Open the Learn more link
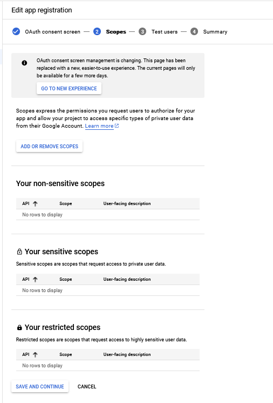 click(99, 126)
